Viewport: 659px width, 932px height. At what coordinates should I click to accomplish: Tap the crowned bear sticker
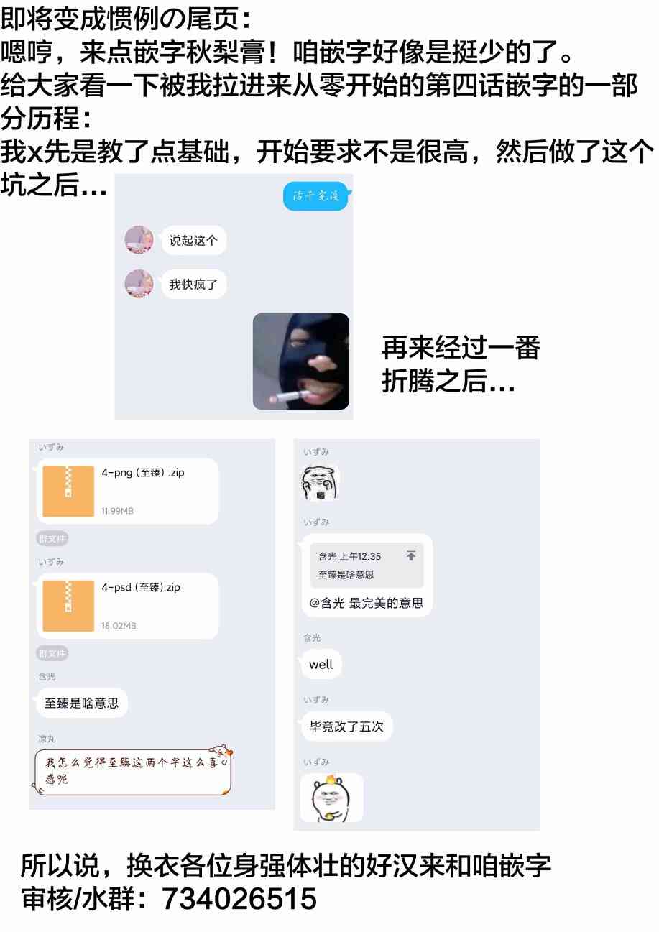[331, 797]
